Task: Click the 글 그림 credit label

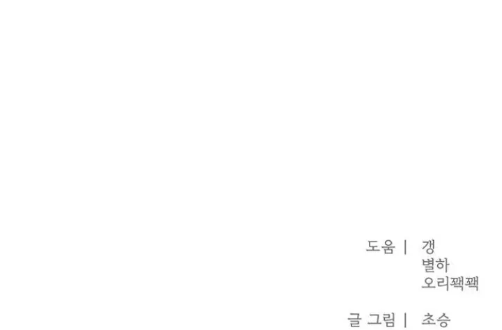Action: pyautogui.click(x=372, y=320)
